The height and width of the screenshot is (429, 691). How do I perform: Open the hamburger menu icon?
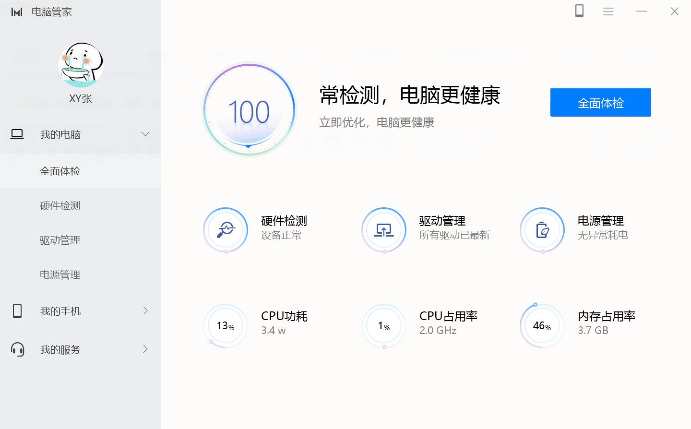(x=608, y=11)
